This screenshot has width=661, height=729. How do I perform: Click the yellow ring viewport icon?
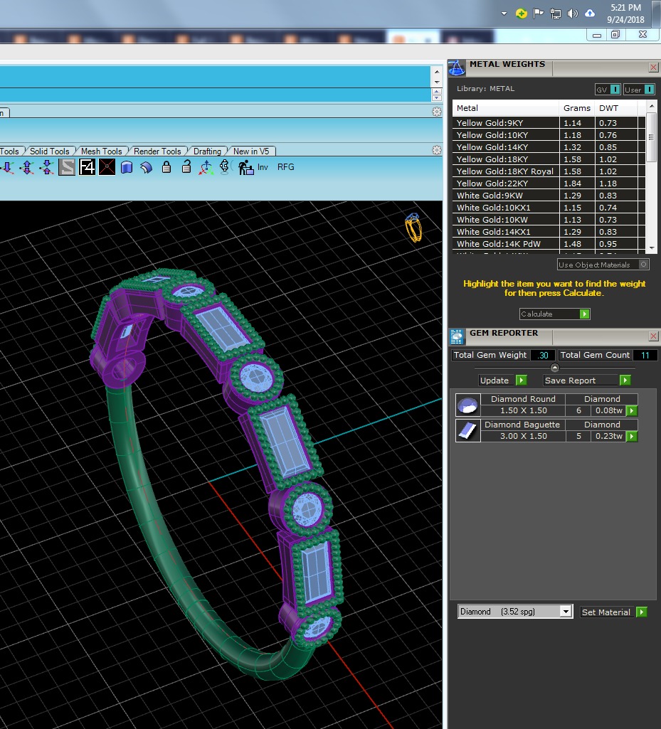413,228
